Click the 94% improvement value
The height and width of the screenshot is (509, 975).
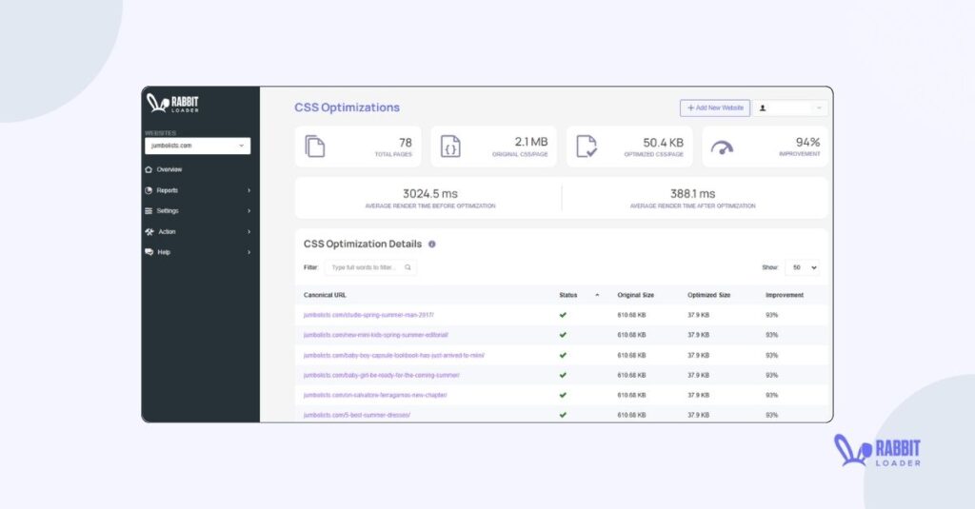807,143
